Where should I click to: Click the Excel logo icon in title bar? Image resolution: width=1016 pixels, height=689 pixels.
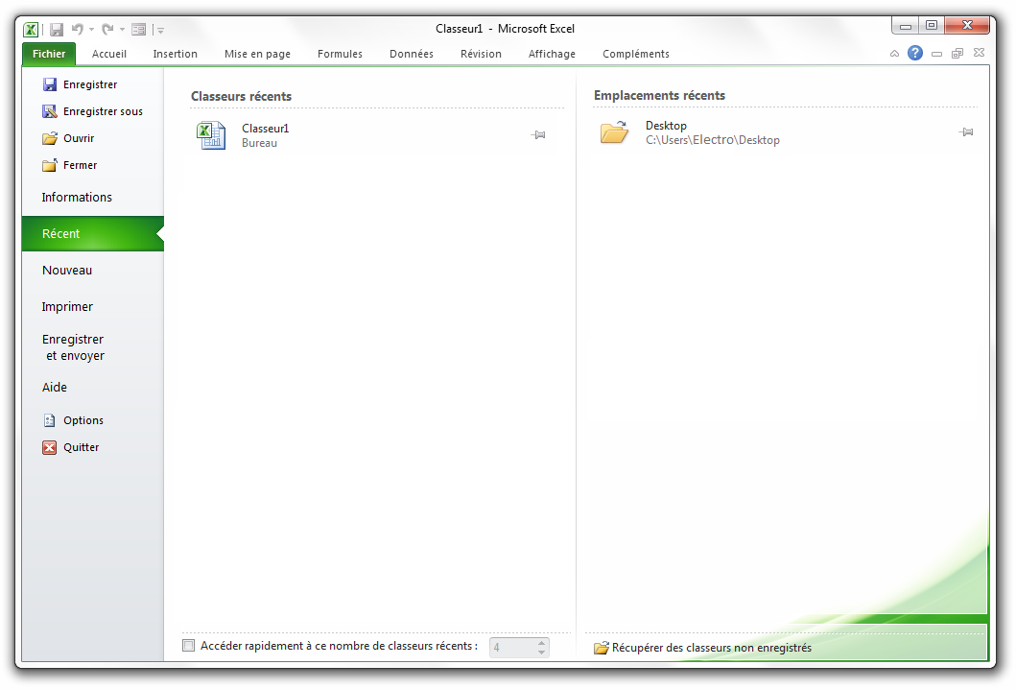click(32, 30)
